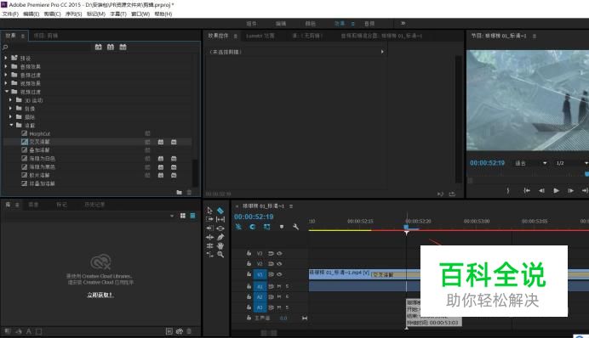This screenshot has width=589, height=338.
Task: Toggle the Snap magnet in timeline
Action: coord(253,227)
